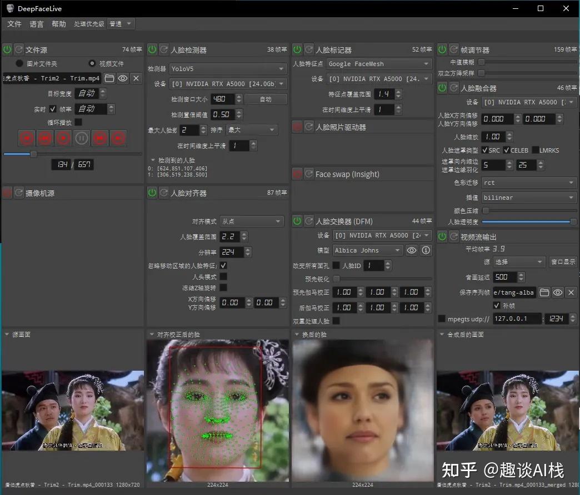Enable 冻结Z轴旋转 checkbox
The height and width of the screenshot is (495, 580).
(223, 287)
